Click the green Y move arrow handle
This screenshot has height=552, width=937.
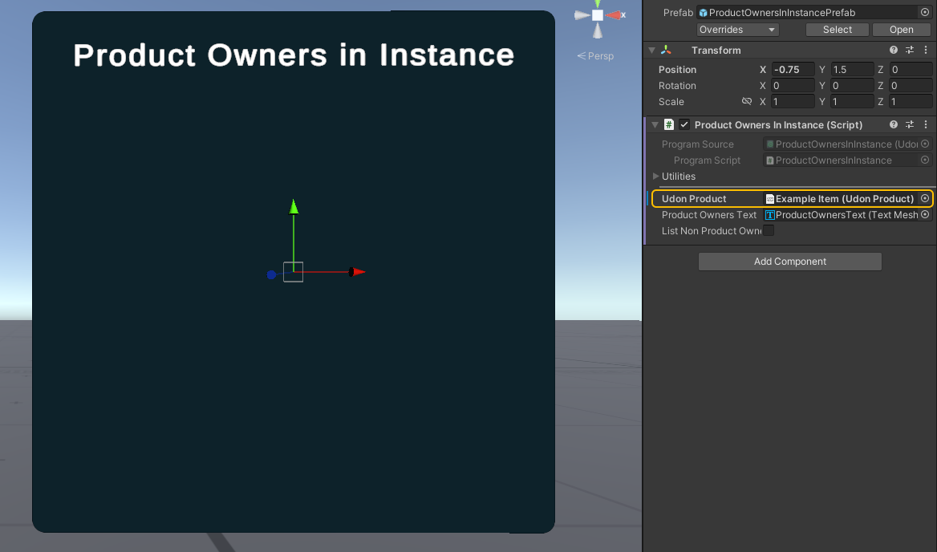(x=294, y=207)
